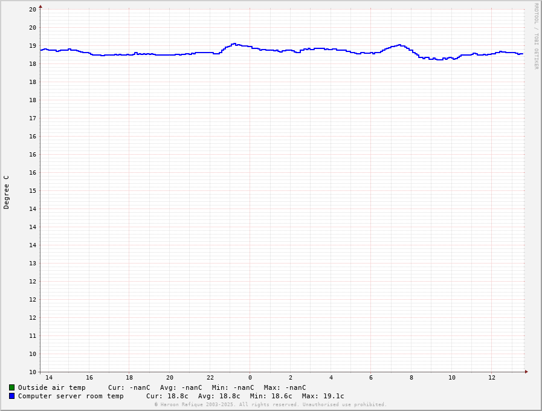Click the RRDTOOL / TOBI OETIKER watermark
542x411 pixels.
(x=535, y=36)
